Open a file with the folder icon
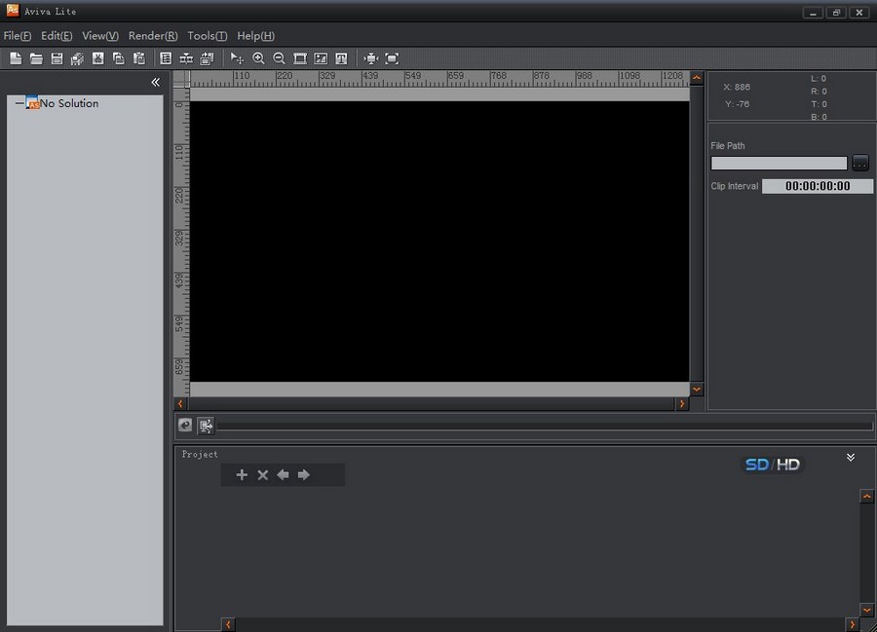 36,58
